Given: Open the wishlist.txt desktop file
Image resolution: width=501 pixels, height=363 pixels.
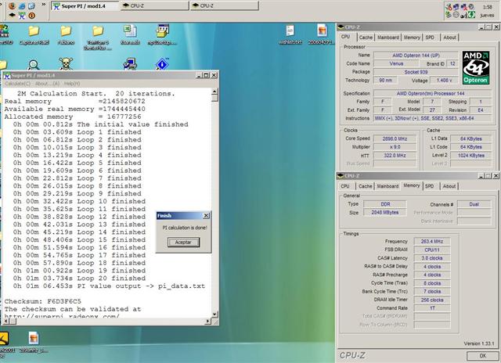Looking at the screenshot, I should pos(291,31).
